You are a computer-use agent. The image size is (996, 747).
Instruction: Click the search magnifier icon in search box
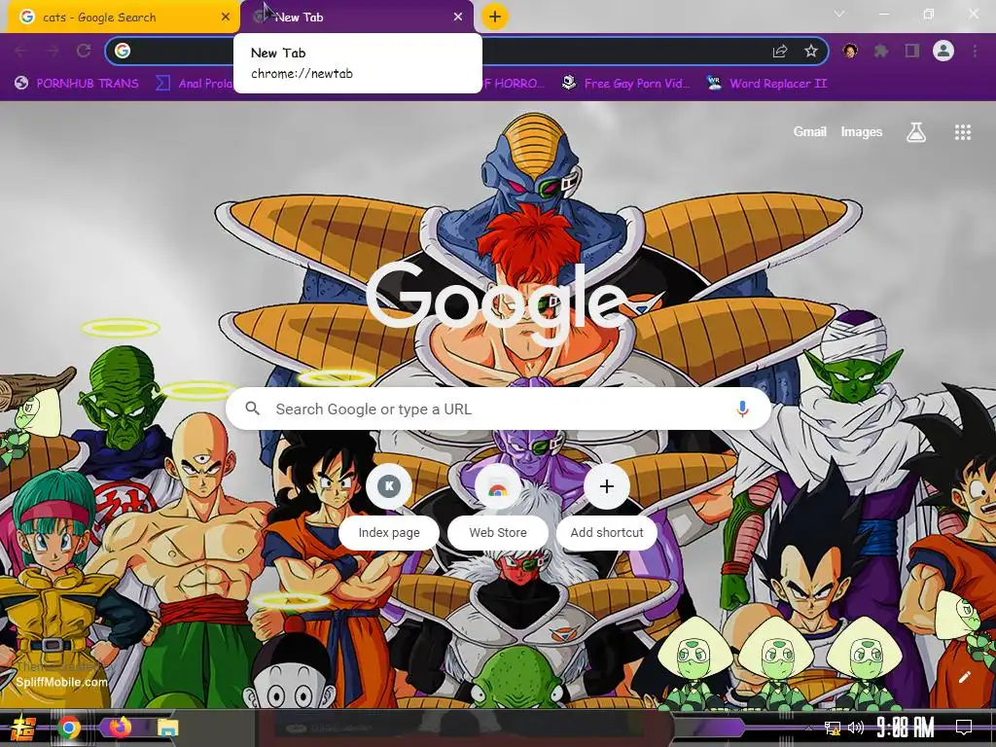pos(252,409)
